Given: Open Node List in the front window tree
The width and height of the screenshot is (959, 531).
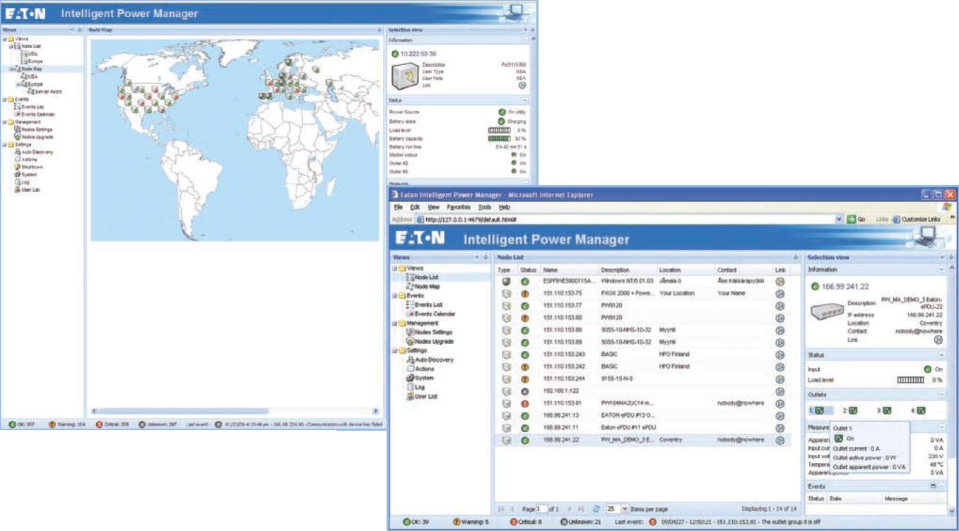Looking at the screenshot, I should [425, 278].
